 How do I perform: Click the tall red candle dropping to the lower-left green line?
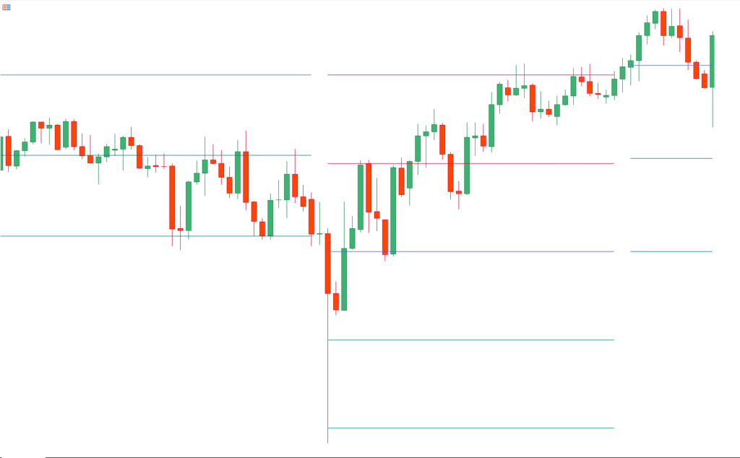click(172, 196)
